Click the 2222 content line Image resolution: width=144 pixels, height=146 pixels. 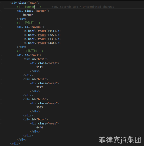pos(40,87)
